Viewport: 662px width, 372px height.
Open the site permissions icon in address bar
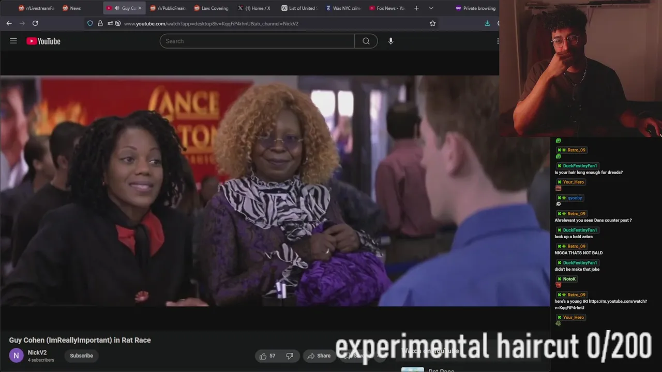(110, 23)
